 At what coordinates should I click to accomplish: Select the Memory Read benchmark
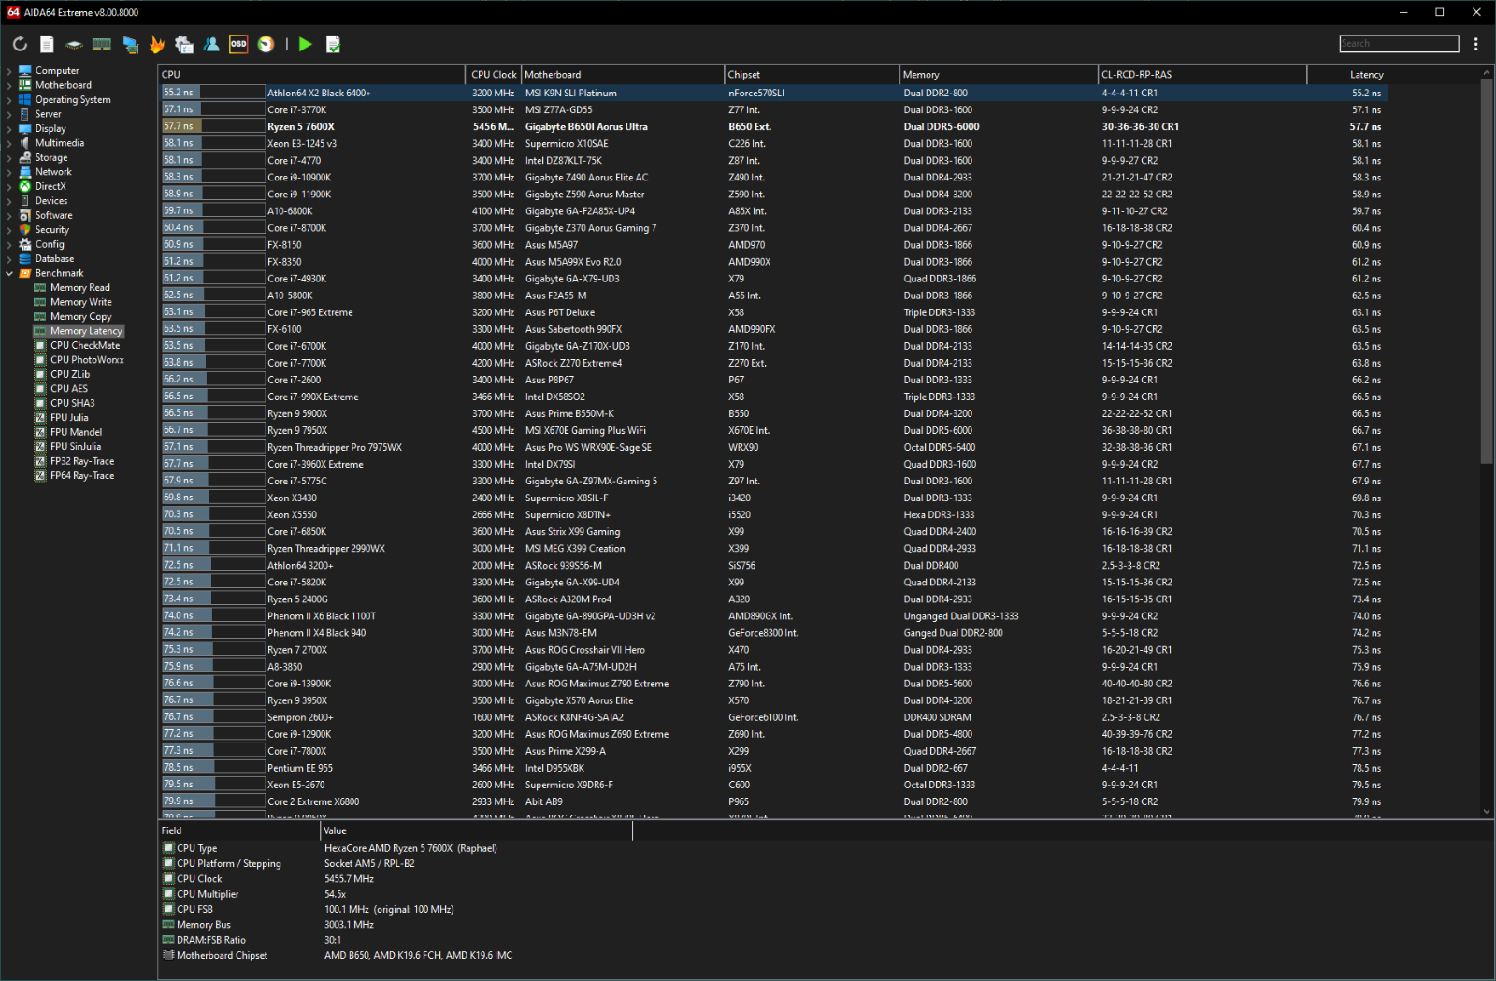point(79,288)
